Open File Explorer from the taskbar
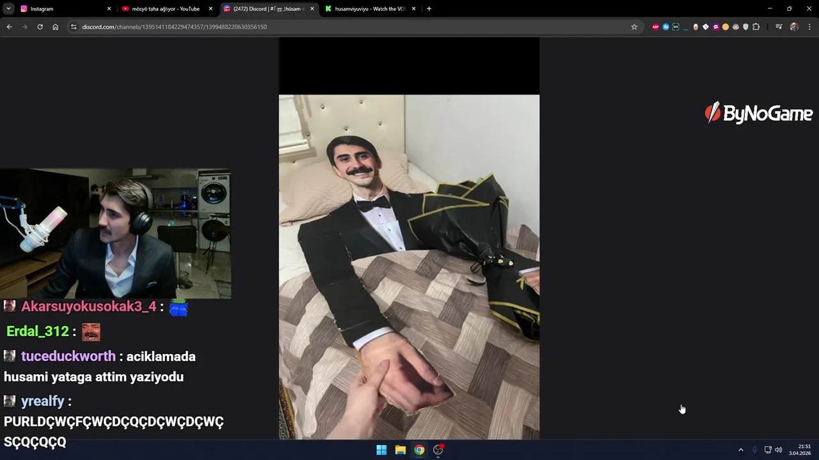Image resolution: width=819 pixels, height=460 pixels. coord(400,450)
